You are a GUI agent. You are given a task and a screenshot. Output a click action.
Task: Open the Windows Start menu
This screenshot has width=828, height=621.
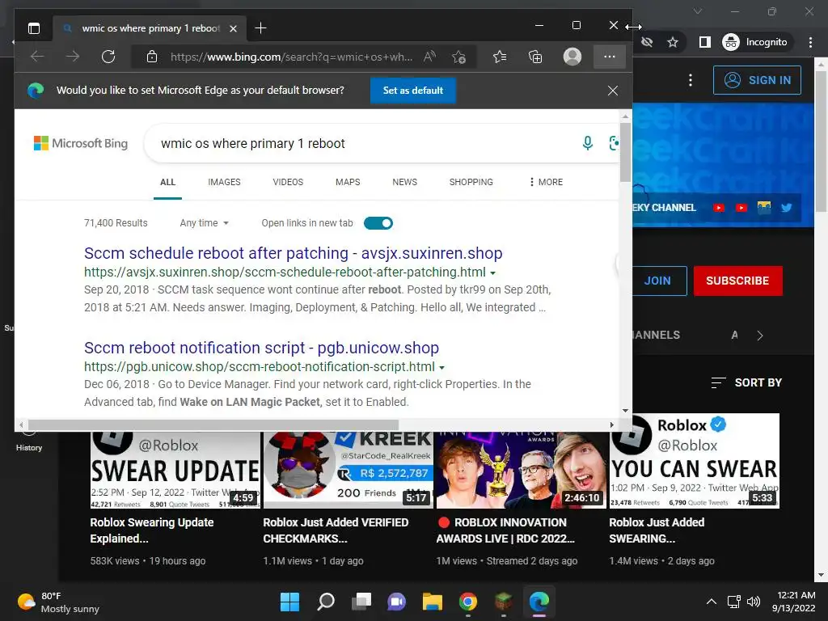tap(289, 602)
